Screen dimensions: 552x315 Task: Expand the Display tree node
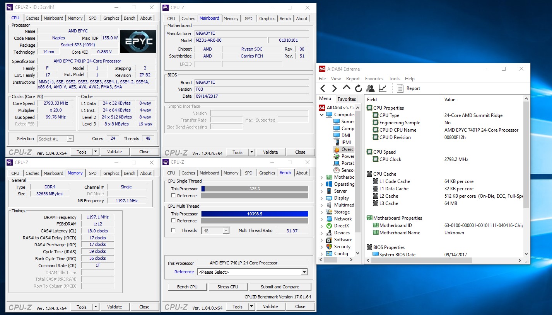(321, 198)
